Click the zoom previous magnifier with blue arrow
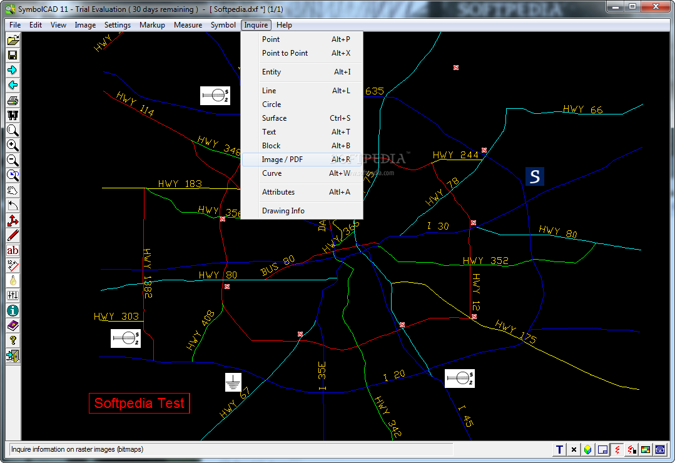 [13, 175]
